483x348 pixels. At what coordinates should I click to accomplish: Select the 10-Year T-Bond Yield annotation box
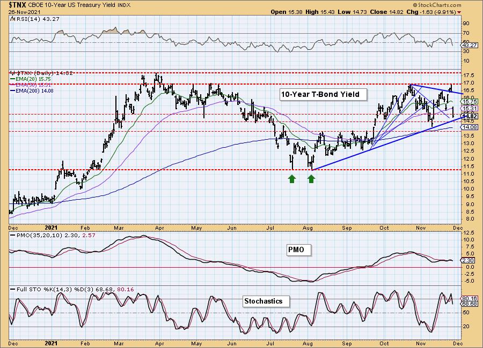point(323,95)
